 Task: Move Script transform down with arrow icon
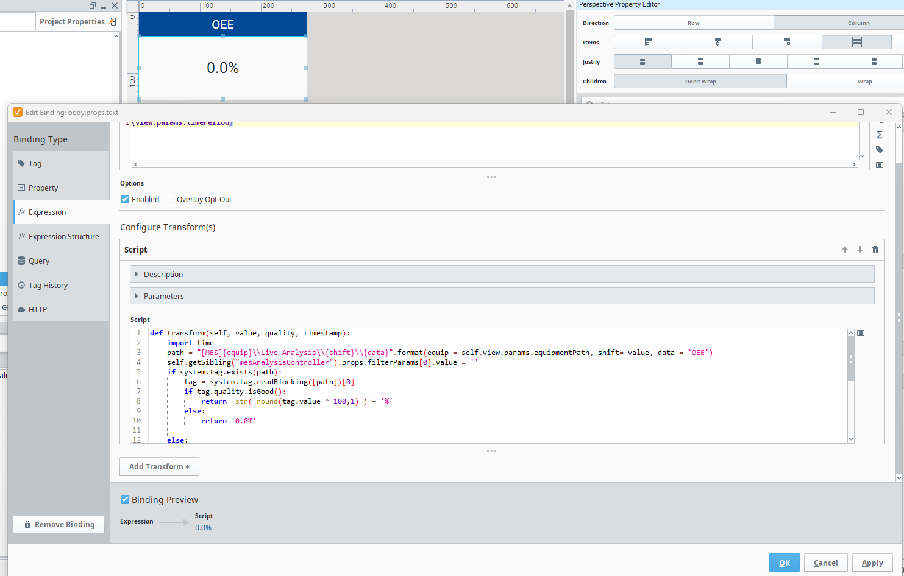[x=860, y=250]
